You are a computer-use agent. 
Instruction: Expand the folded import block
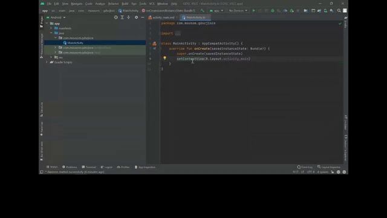[x=178, y=34]
